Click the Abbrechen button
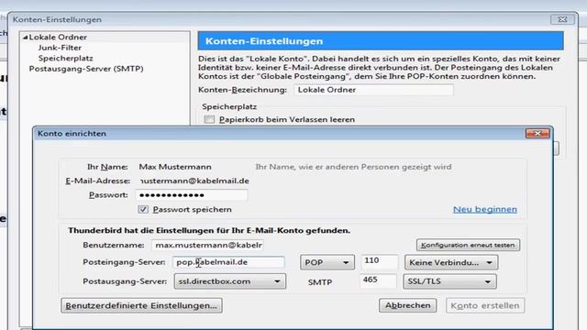 pos(407,305)
